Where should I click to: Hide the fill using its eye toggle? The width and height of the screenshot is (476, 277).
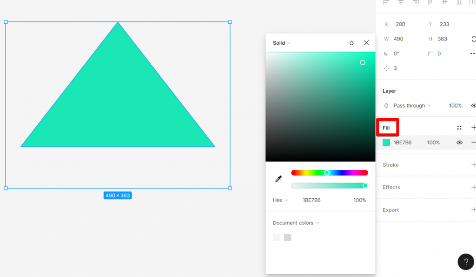pos(459,142)
